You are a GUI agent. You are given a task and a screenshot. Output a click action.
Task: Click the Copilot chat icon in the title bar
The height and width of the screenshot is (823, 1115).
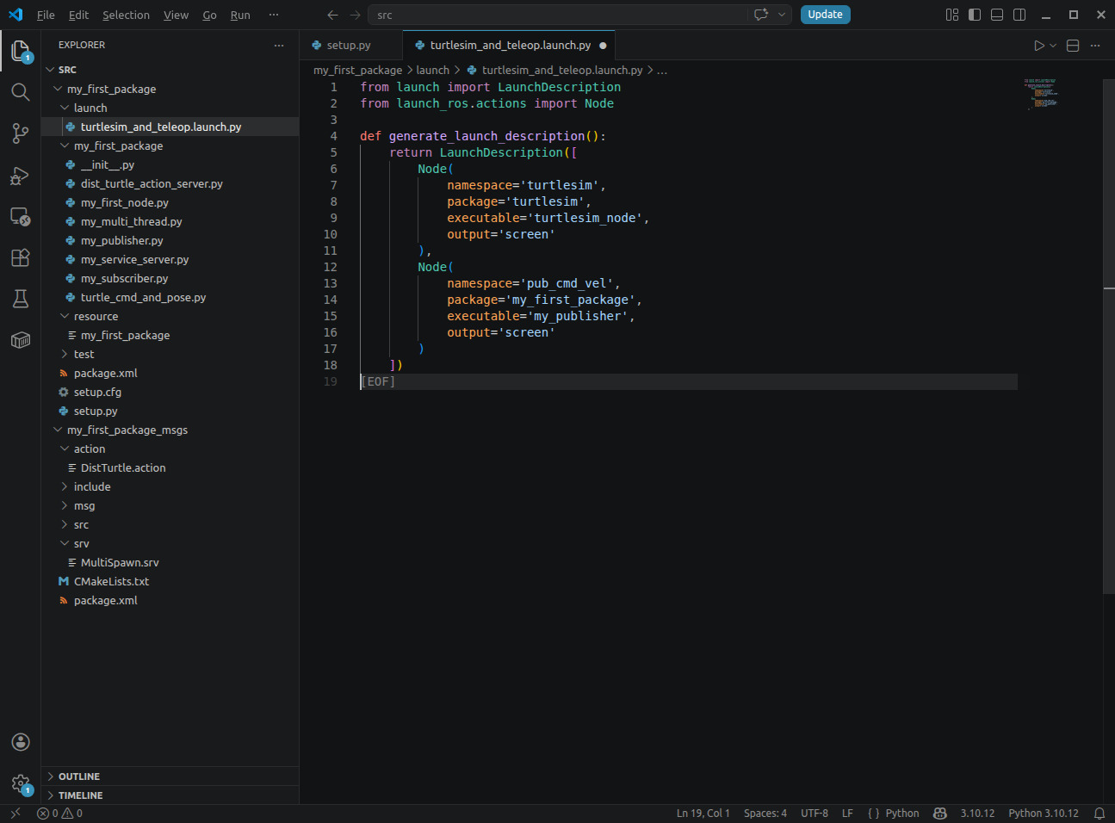[x=761, y=15]
